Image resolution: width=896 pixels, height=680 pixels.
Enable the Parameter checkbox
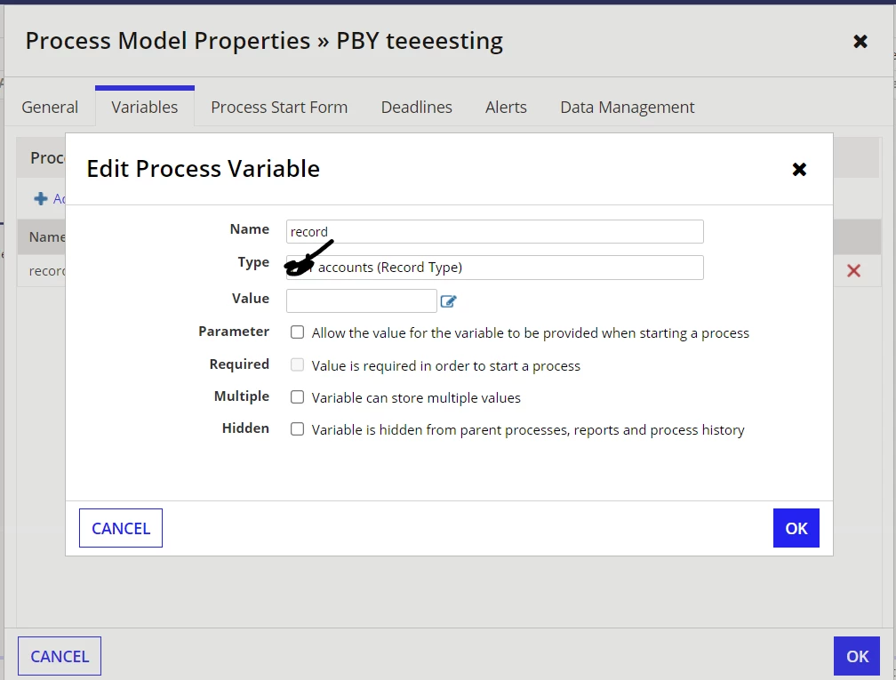(x=297, y=332)
